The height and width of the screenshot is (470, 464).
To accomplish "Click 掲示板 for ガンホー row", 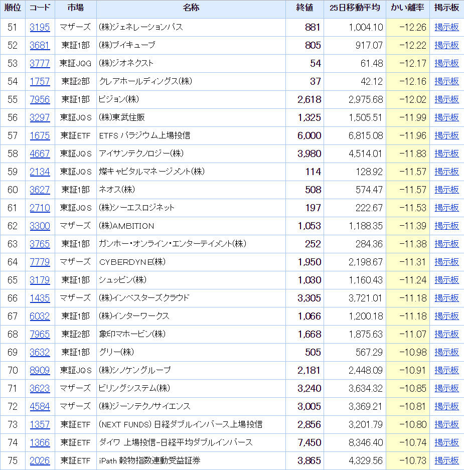I will 446,244.
